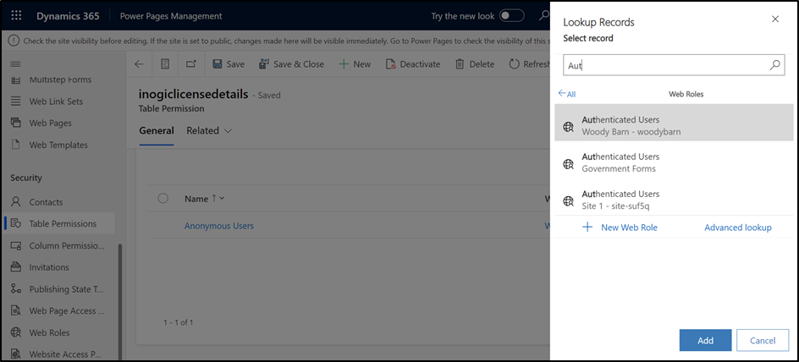The height and width of the screenshot is (362, 799).
Task: Collapse the site map hamburger menu
Action: pos(15,64)
